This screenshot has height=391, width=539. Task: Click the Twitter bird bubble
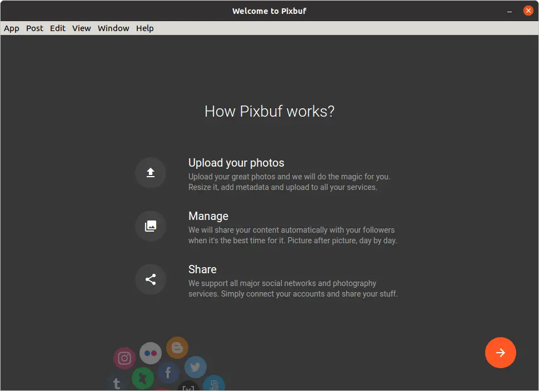click(x=196, y=367)
